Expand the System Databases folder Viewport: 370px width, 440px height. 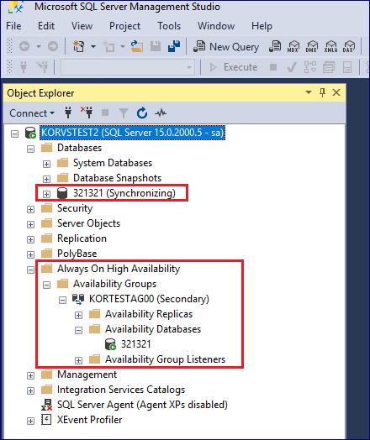coord(46,164)
